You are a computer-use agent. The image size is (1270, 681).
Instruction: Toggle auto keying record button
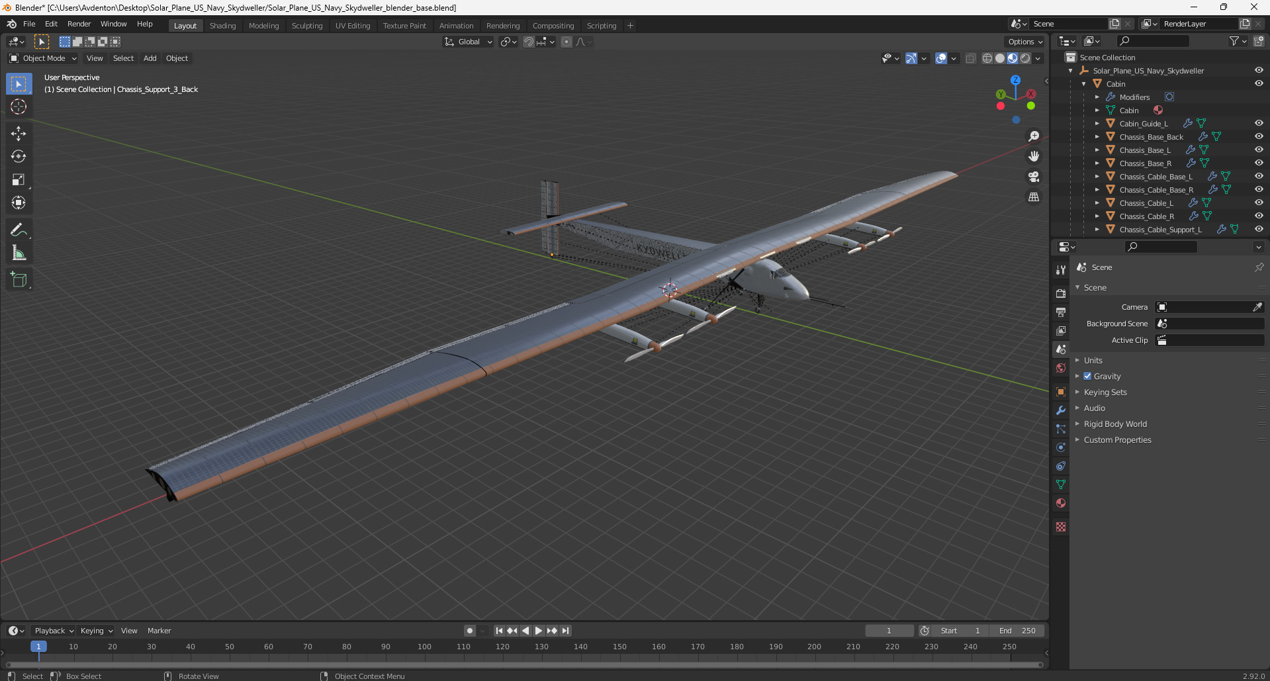click(469, 631)
